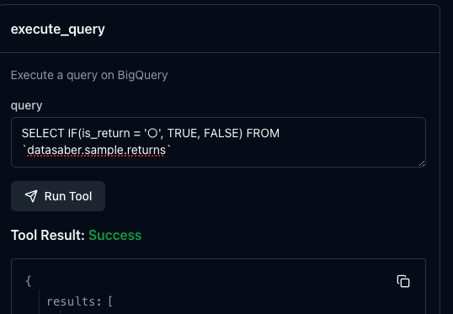The width and height of the screenshot is (453, 314).
Task: Place cursor on is_return column name
Action: tap(106, 133)
